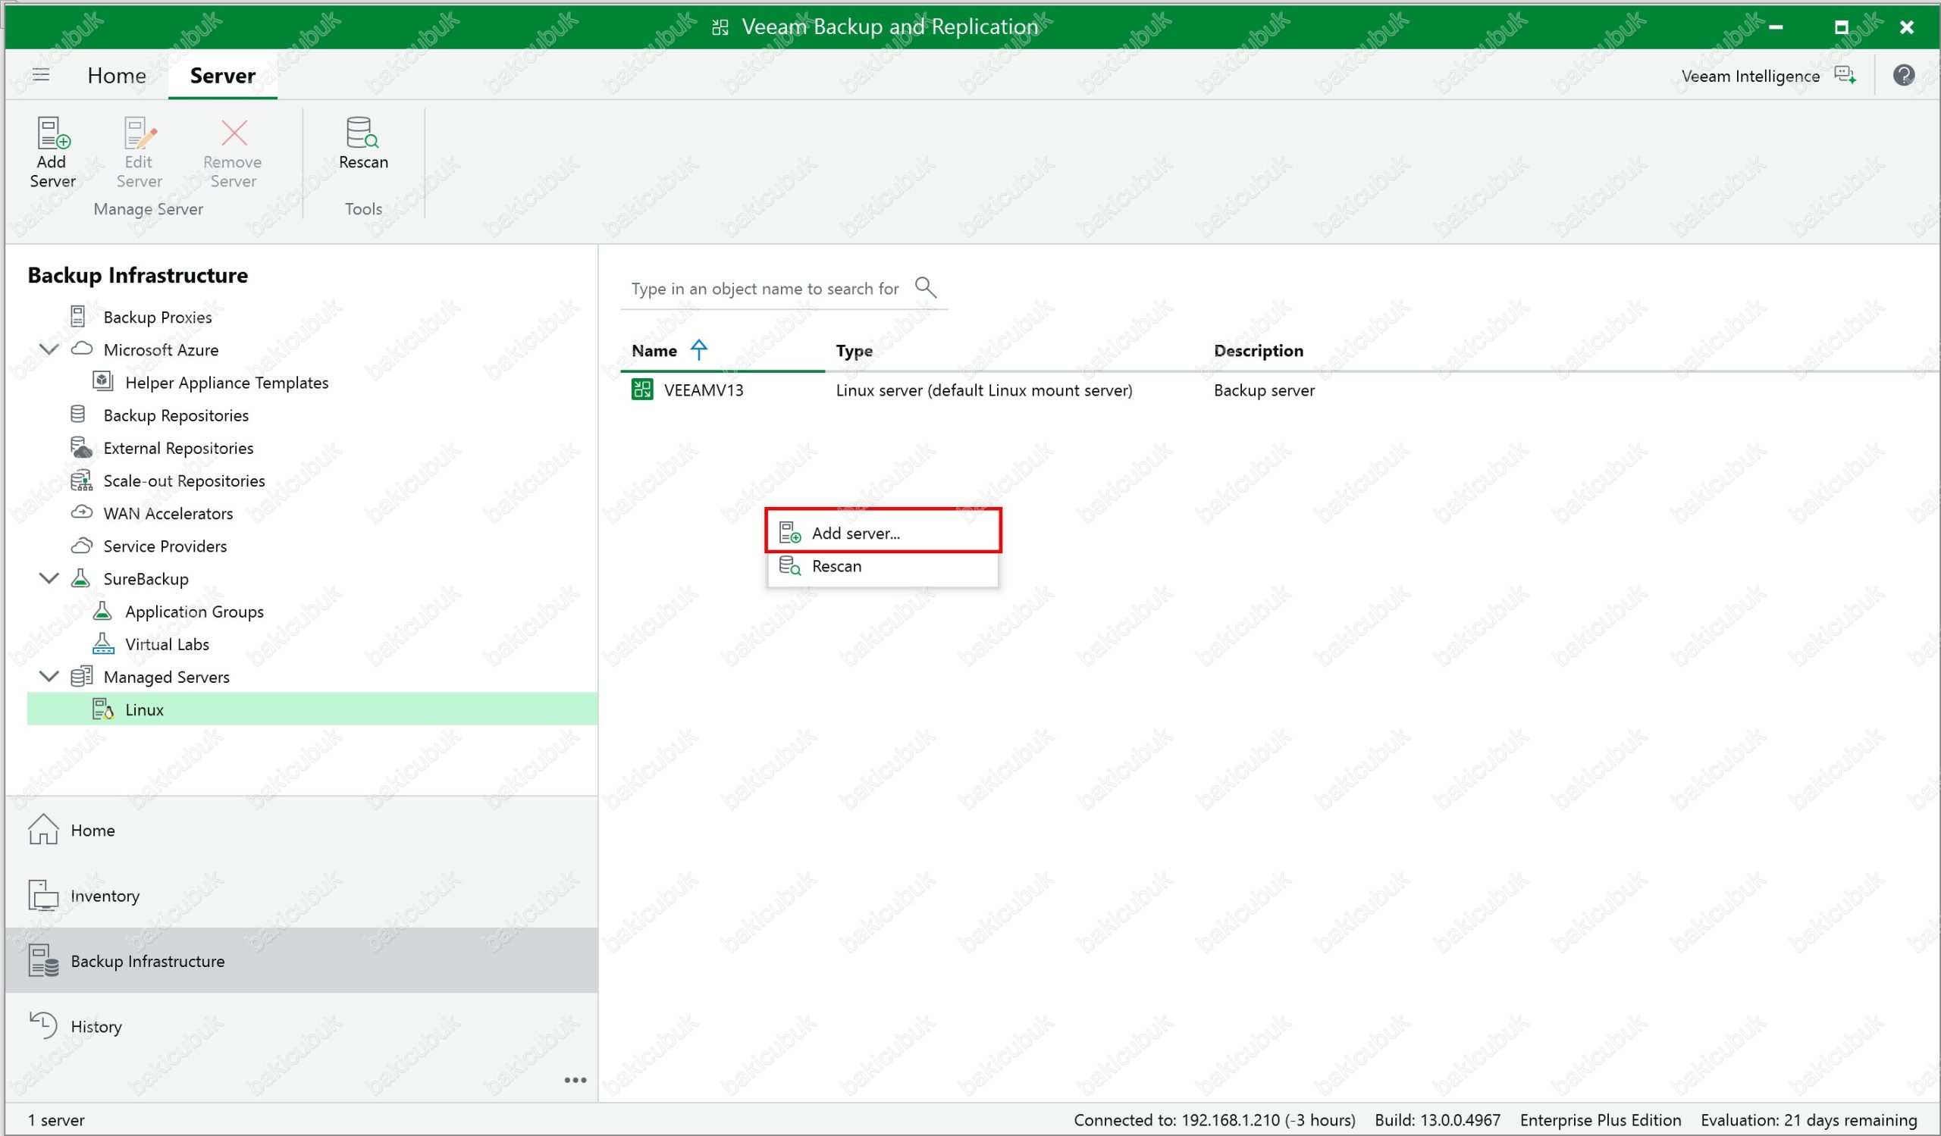The image size is (1941, 1136).
Task: Click the Linux server tree icon
Action: [103, 709]
